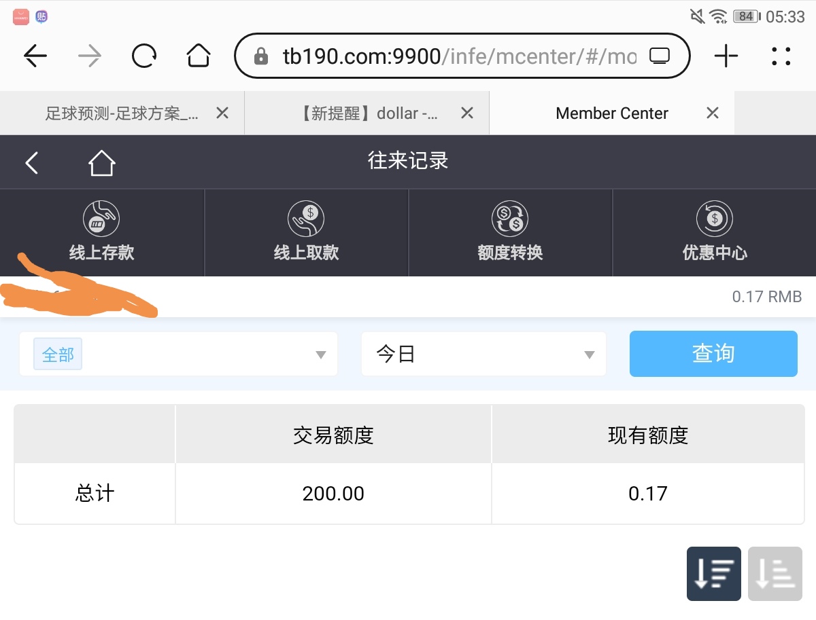Go back from 往来记录 page
The width and height of the screenshot is (816, 620).
[32, 163]
